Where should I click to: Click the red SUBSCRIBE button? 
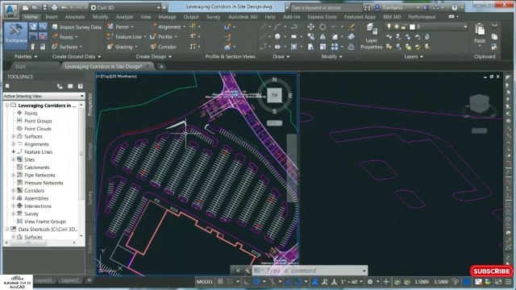491,271
